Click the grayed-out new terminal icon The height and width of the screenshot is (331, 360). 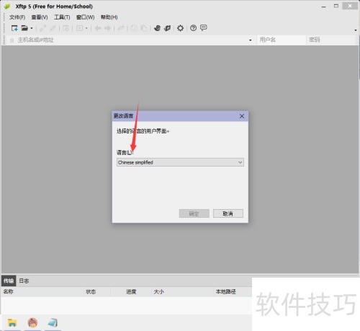click(79, 28)
